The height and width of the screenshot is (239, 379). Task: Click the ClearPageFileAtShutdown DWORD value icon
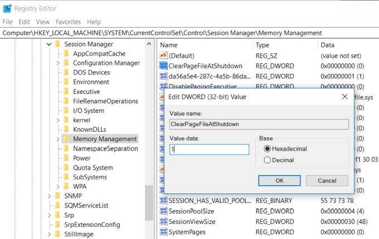tap(164, 66)
